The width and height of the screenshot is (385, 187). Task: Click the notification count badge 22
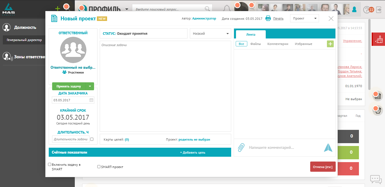pyautogui.click(x=371, y=10)
